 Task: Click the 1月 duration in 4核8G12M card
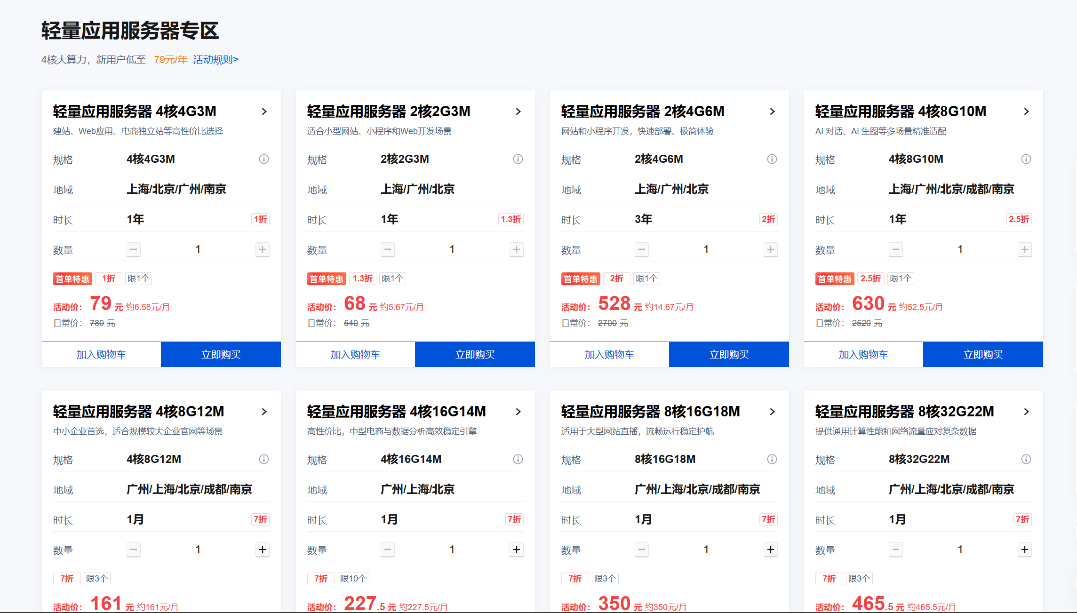pos(135,519)
